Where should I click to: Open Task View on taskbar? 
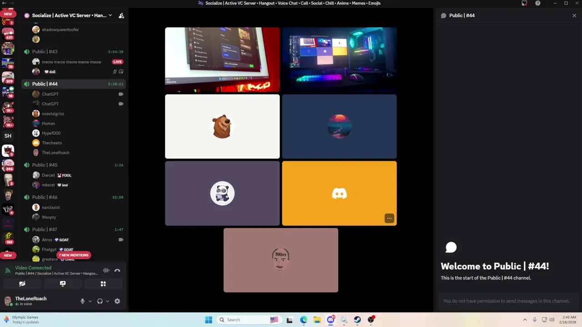pos(290,320)
